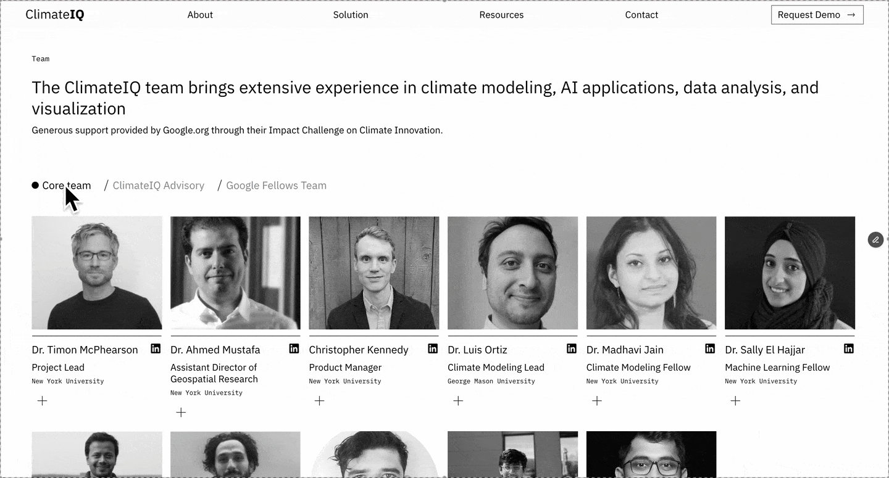
Task: Click the pencil edit icon at right edge
Action: pos(875,240)
